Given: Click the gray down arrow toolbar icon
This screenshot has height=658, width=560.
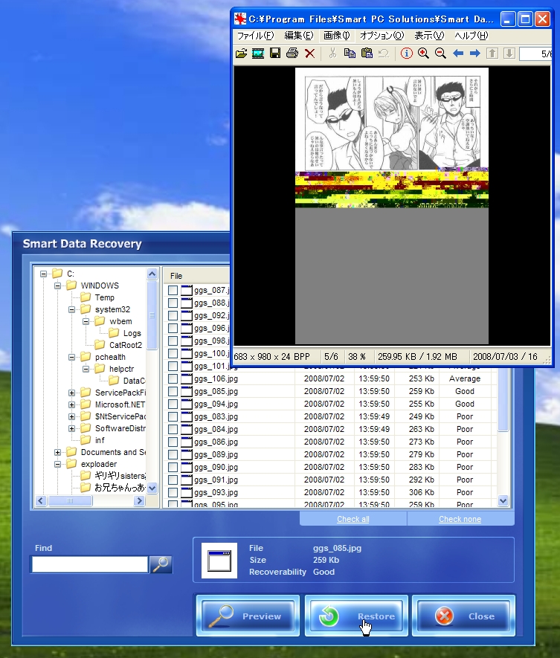Looking at the screenshot, I should click(x=509, y=54).
